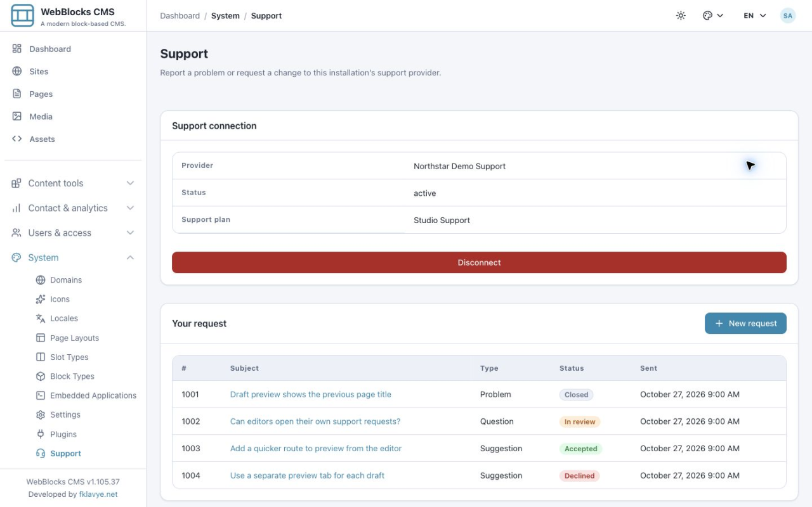Click the Content tools blocks icon
The image size is (812, 507).
tap(16, 183)
